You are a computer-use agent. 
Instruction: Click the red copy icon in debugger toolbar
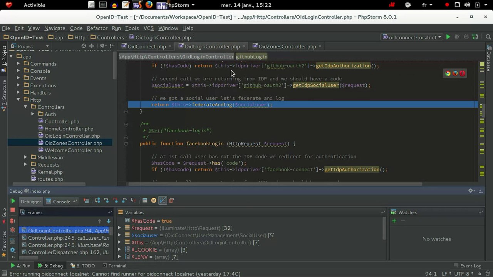tap(172, 200)
